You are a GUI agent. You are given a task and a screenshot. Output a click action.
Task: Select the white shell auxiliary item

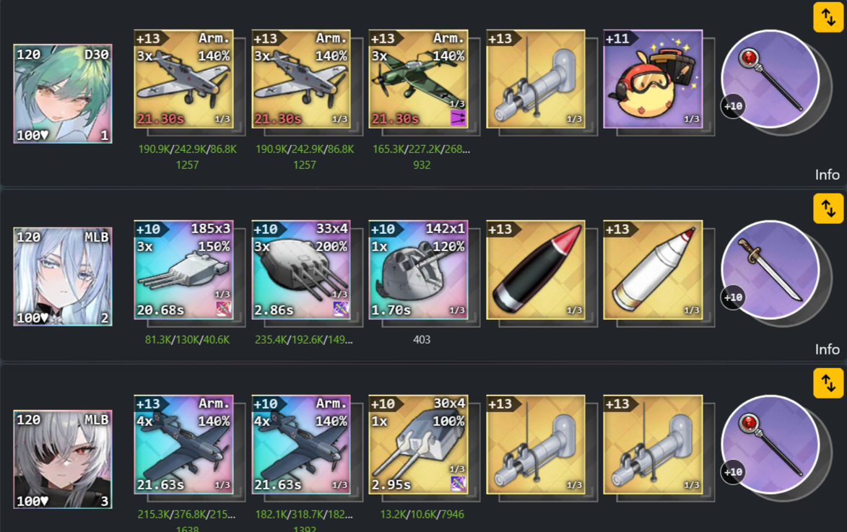(653, 269)
